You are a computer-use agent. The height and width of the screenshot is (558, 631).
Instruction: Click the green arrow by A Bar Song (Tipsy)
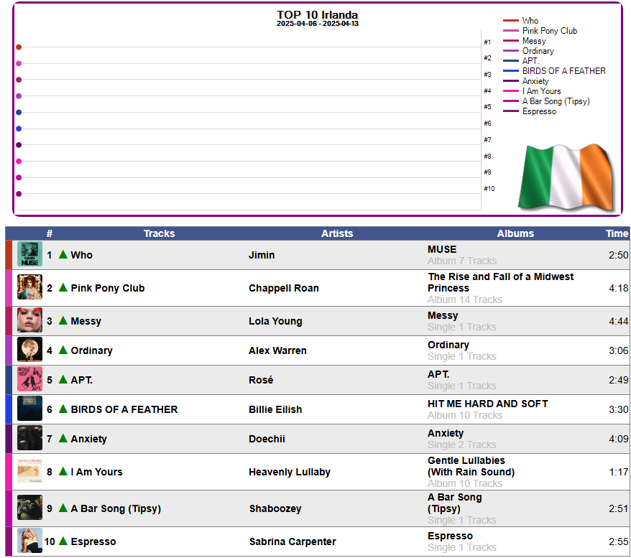pos(63,507)
